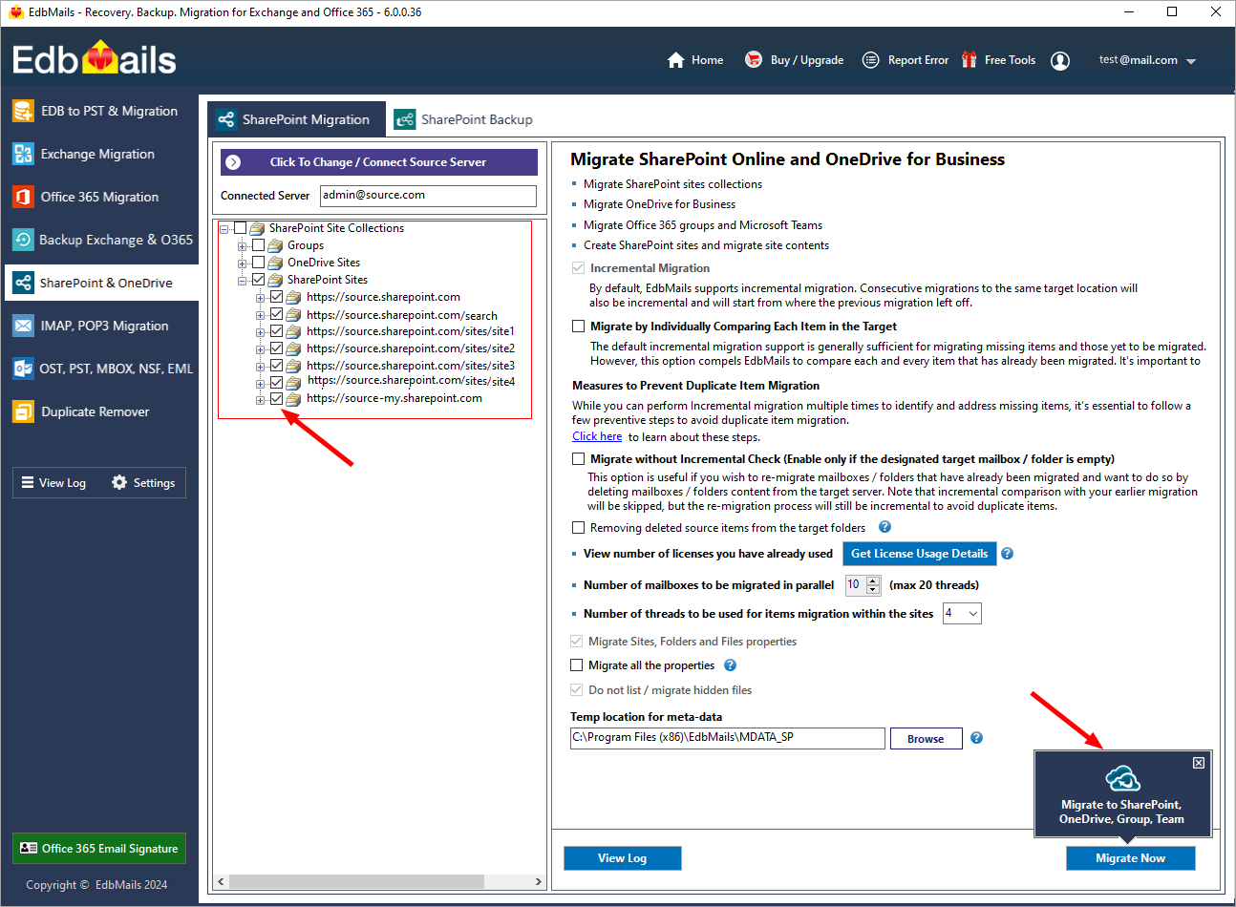Screen dimensions: 1236x907
Task: Toggle SharePoint Site Collections root checkbox
Action: click(240, 228)
